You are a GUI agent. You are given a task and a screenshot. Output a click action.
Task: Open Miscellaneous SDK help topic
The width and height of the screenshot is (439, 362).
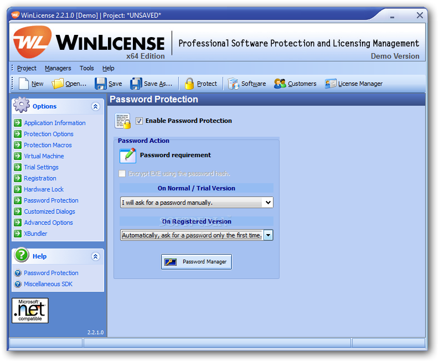(48, 284)
